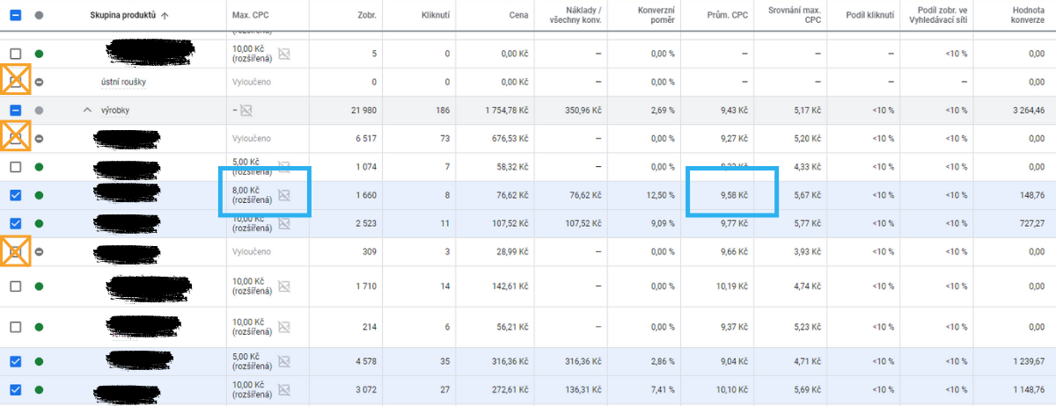Screen dimensions: 1056x406
Task: Click the excluded status icon in the 6 517 impressions row
Action: coord(39,139)
